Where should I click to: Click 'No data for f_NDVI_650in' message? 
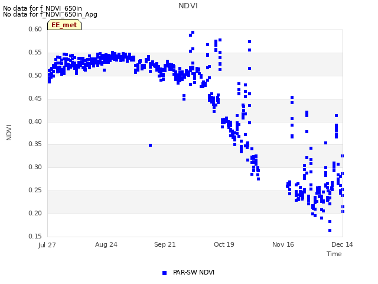(x=43, y=8)
